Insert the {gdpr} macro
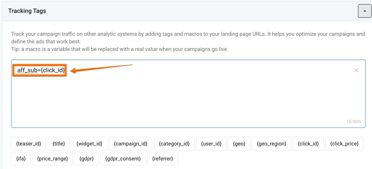372x169 pixels. [x=87, y=158]
